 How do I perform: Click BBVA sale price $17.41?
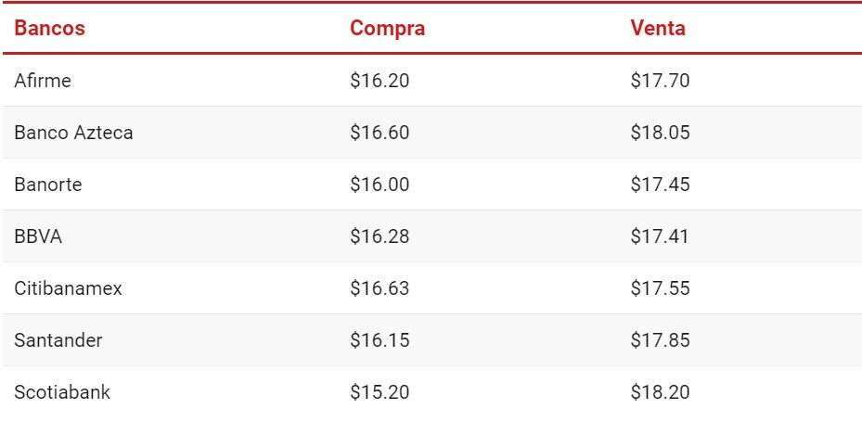pos(660,236)
